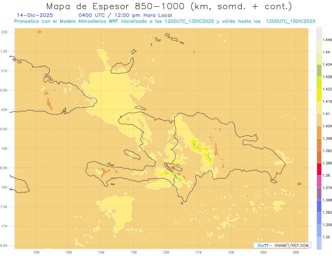The image size is (332, 256).
Task: Select the purple 1.368–1.374 color bar segment
Action: [319, 194]
